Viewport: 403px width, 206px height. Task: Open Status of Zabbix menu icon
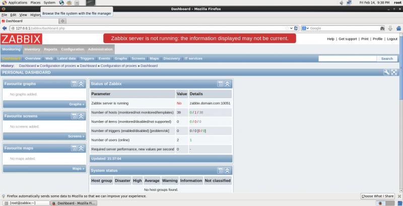pos(220,84)
